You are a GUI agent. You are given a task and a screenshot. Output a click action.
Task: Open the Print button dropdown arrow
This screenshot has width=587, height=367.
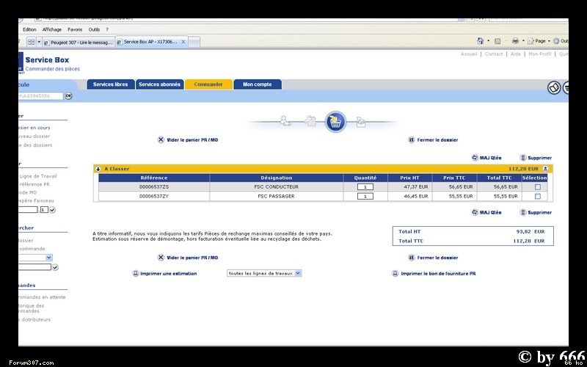pos(523,41)
